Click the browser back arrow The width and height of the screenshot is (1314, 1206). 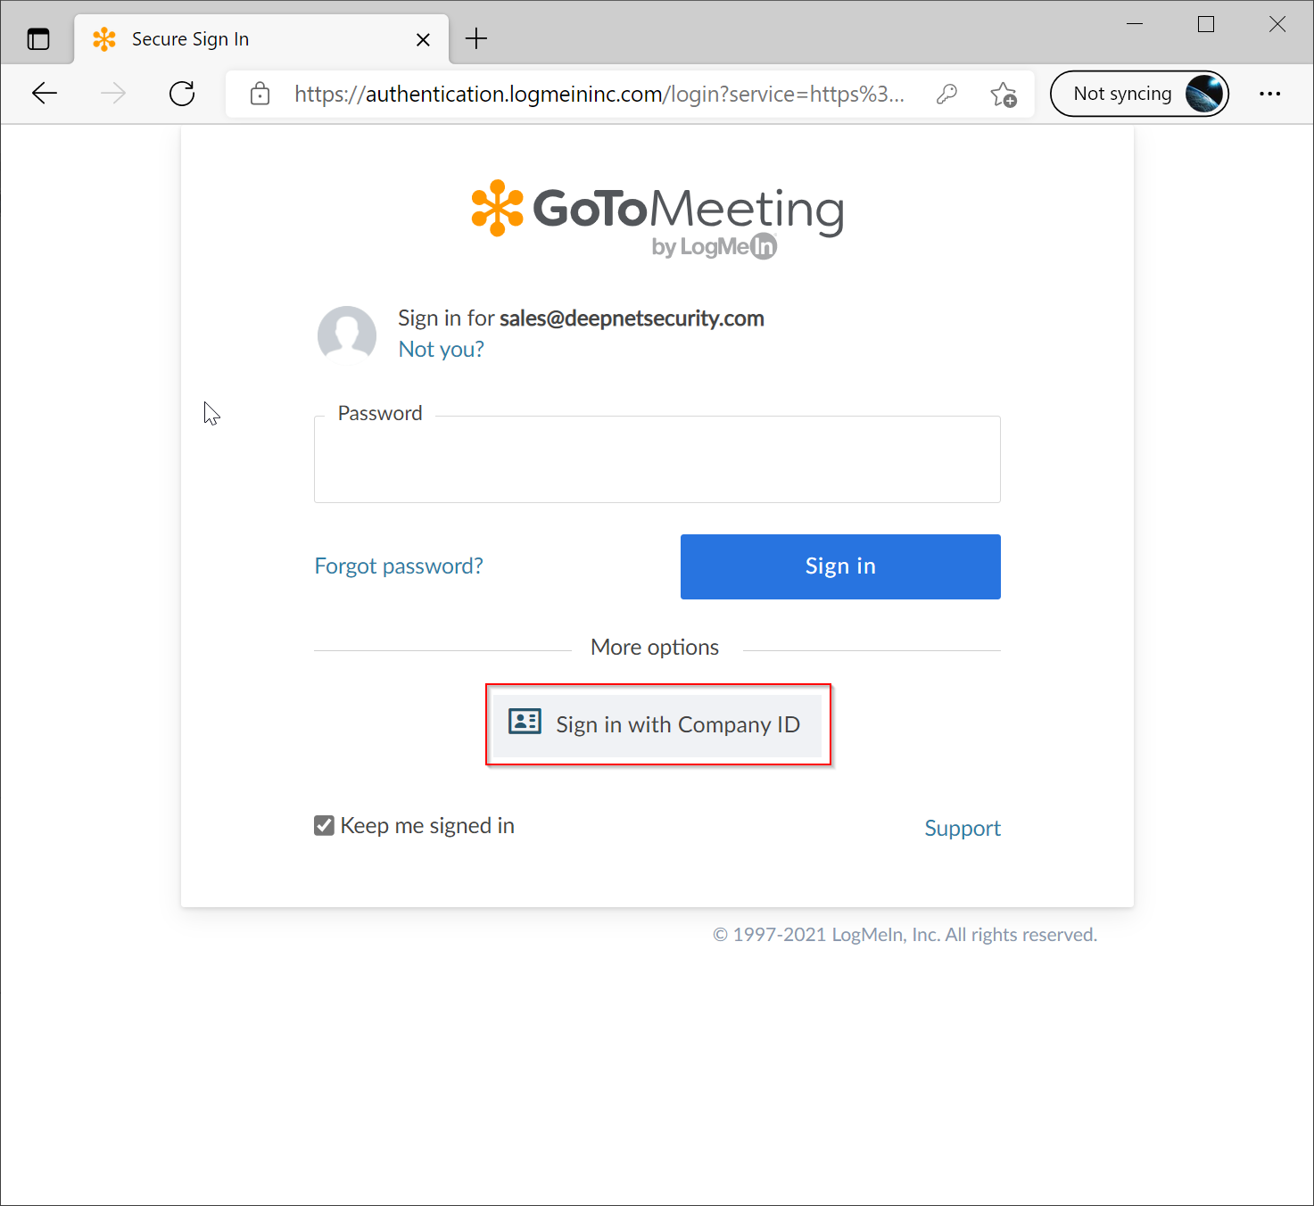coord(45,94)
